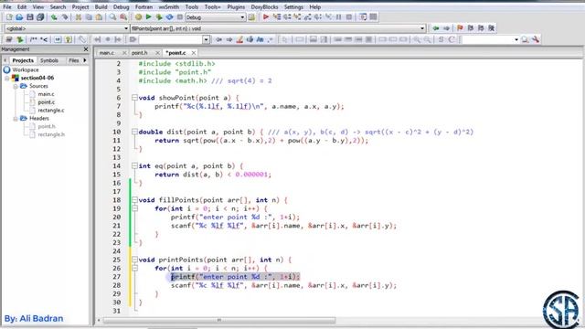Screen dimensions: 585x329
Task: Click the Build and run icon
Action: coord(159,17)
